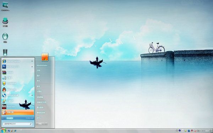Image resolution: width=213 pixels, height=133 pixels.
Task: Click the Start menu search box
Action: click(18, 124)
